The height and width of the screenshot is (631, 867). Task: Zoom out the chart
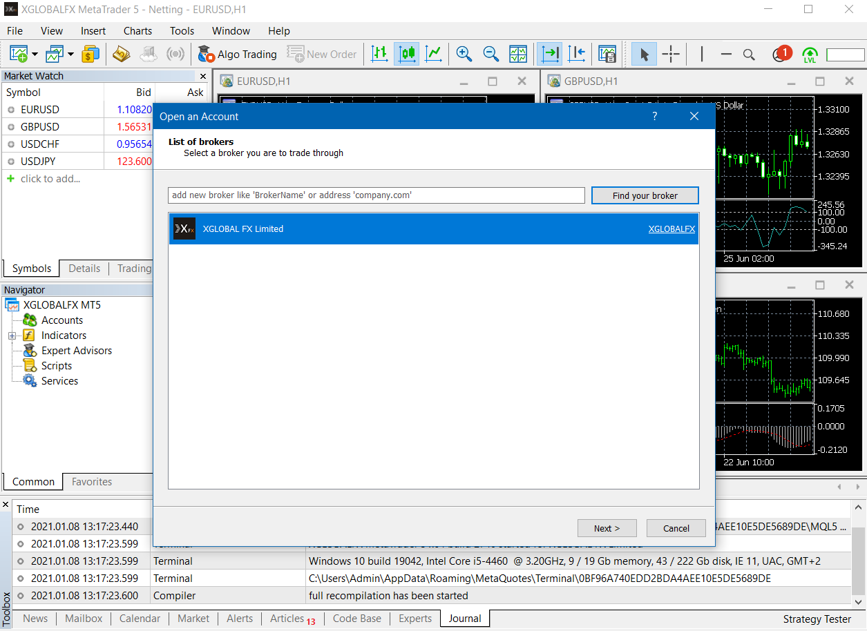tap(491, 54)
